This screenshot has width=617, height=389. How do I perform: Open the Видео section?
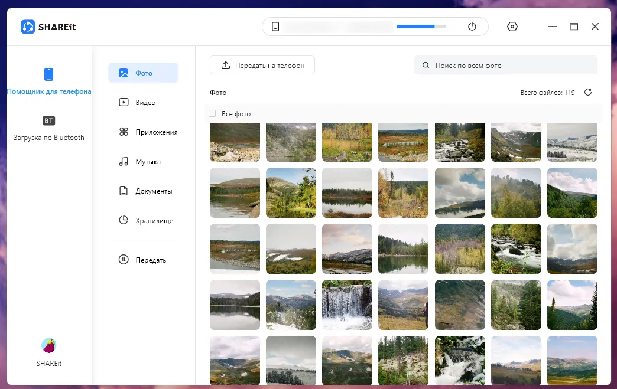tap(144, 102)
